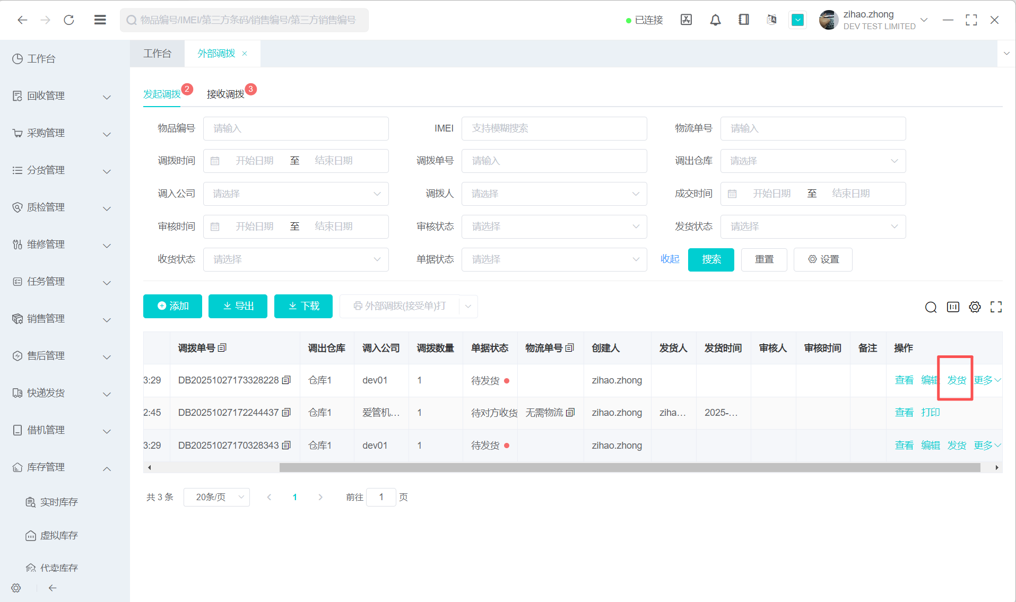This screenshot has height=602, width=1016.
Task: Open the 调出仓库 dropdown
Action: point(812,161)
